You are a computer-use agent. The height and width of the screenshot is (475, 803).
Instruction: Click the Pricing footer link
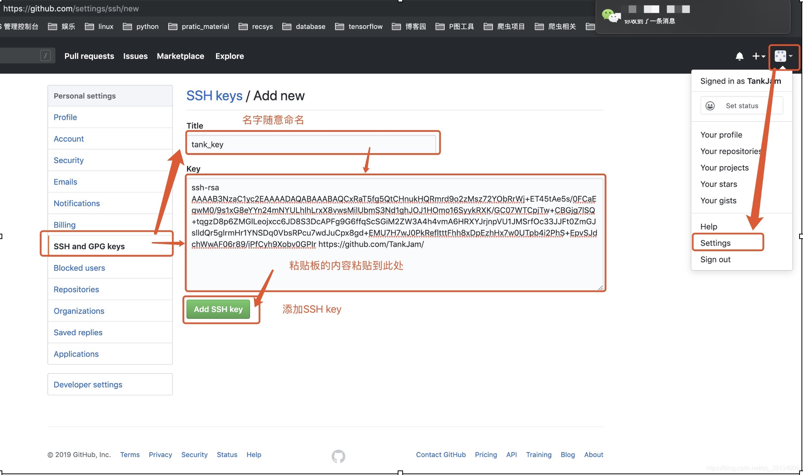point(486,455)
